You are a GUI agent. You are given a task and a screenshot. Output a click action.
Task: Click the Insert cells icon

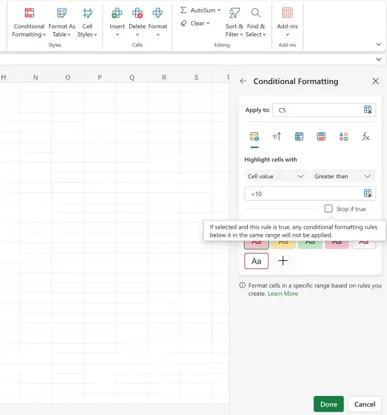tap(117, 13)
